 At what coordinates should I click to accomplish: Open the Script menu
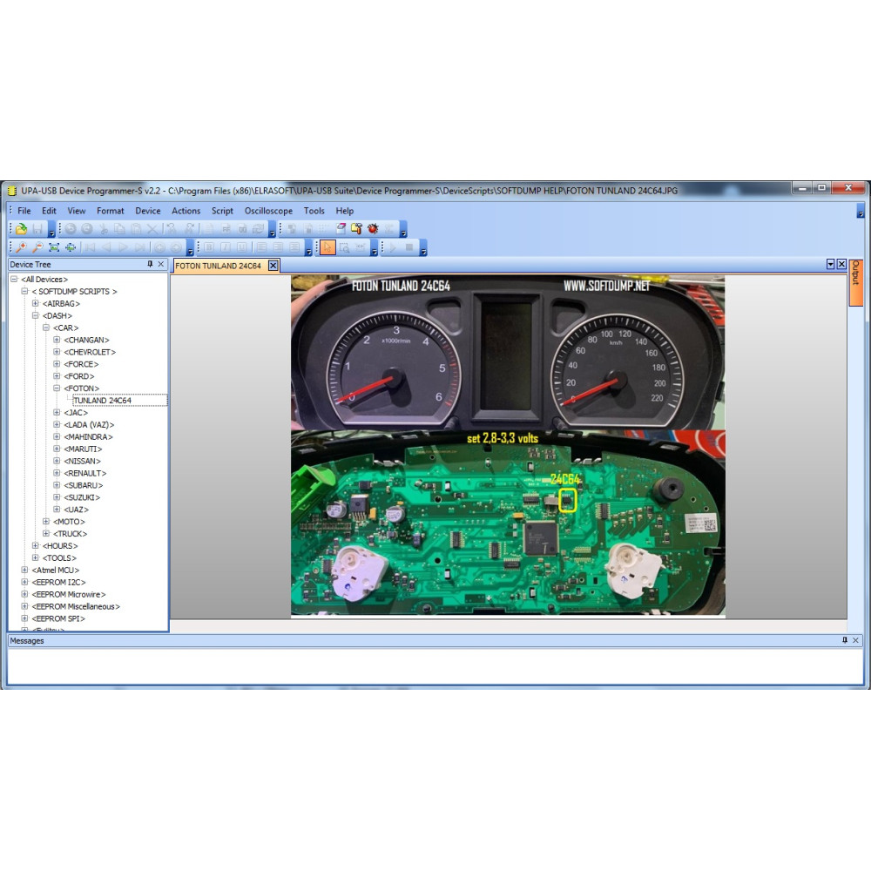point(222,211)
